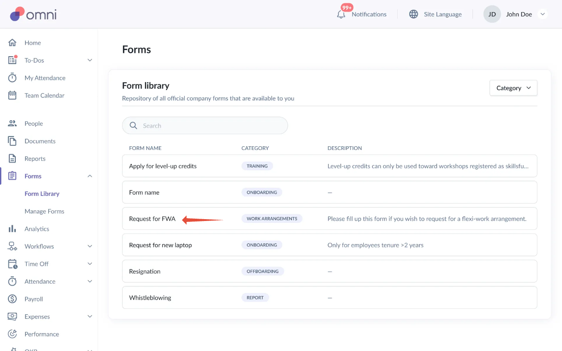Click the Analytics bar chart icon

pyautogui.click(x=13, y=228)
